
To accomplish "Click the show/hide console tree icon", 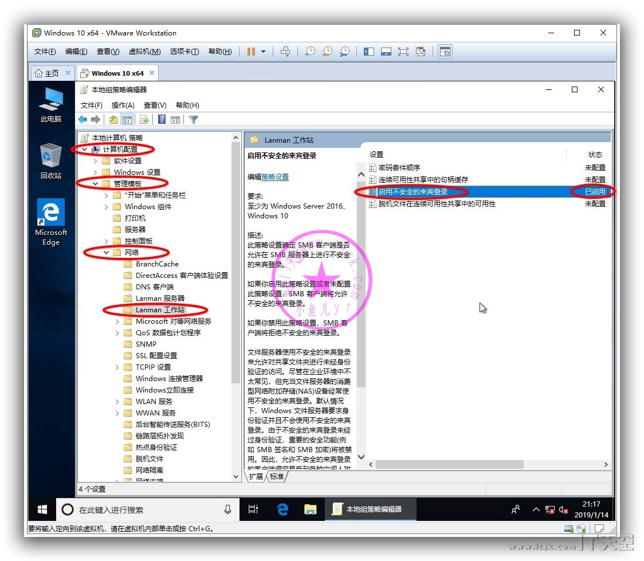I will 127,120.
